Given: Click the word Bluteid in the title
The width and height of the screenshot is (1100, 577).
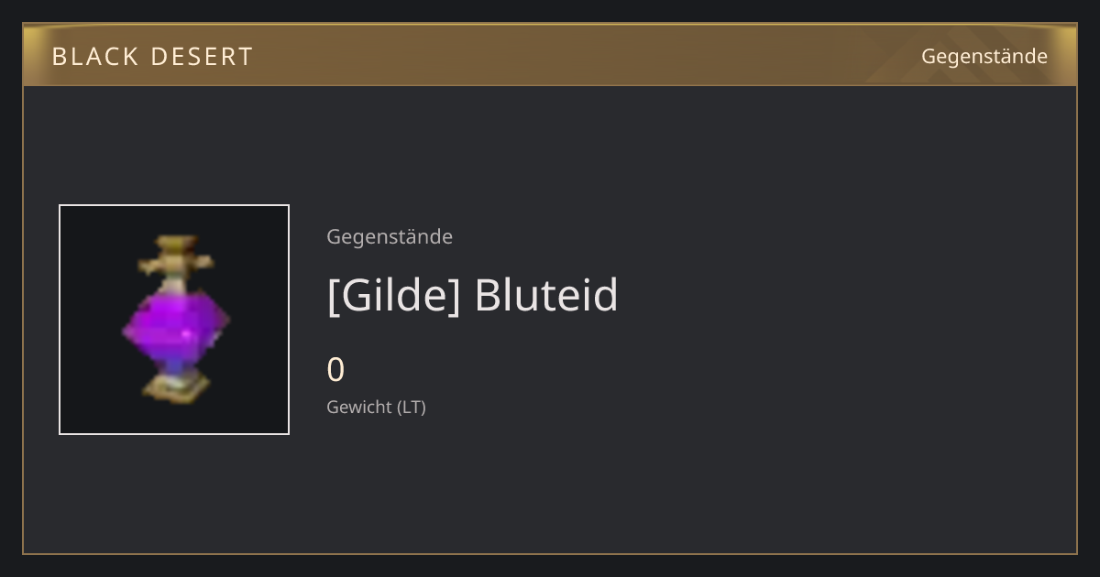Looking at the screenshot, I should [x=546, y=295].
